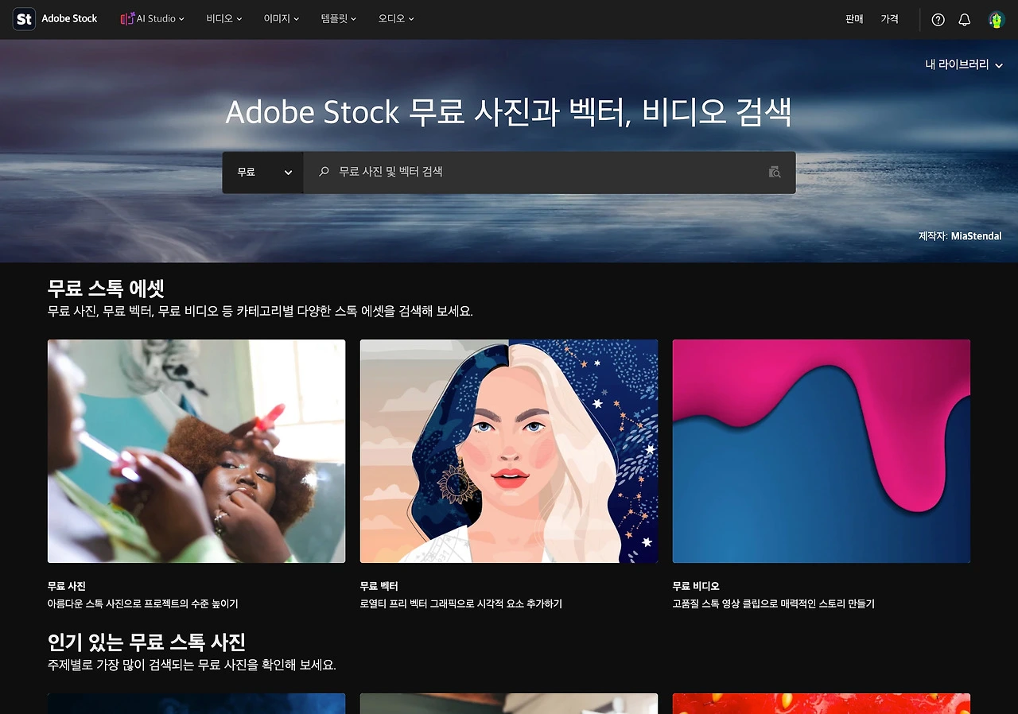Image resolution: width=1018 pixels, height=714 pixels.
Task: Expand the 이미지 menu
Action: click(282, 19)
